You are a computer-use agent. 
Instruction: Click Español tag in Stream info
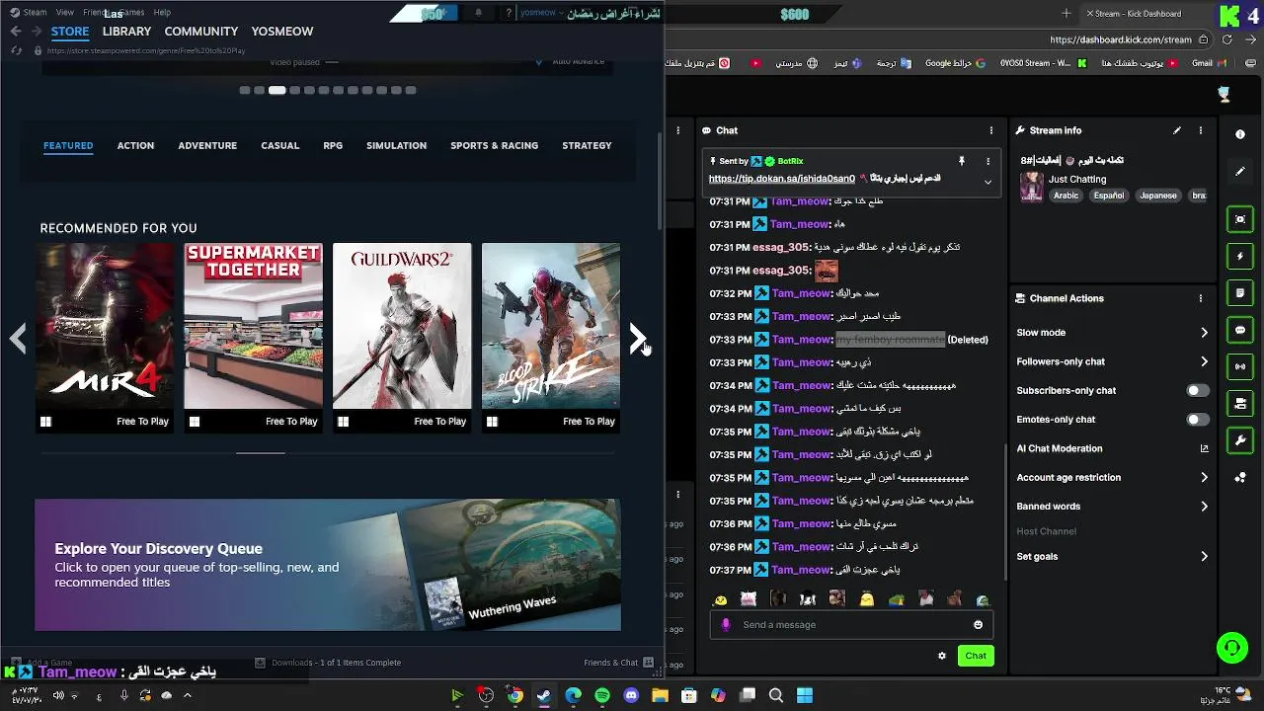pos(1108,196)
